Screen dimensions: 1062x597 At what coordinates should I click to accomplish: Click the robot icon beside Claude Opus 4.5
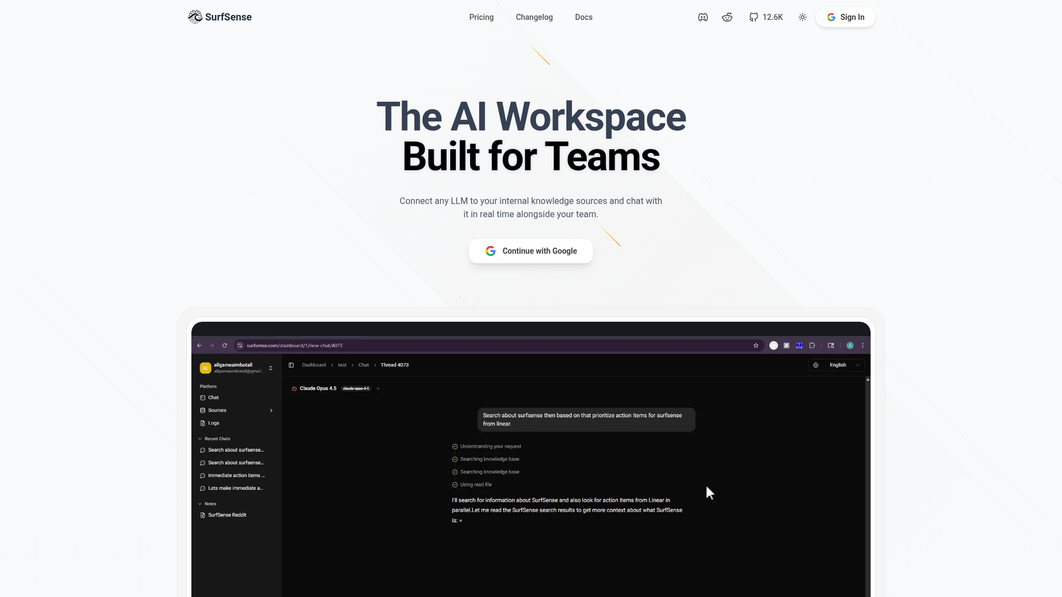pos(294,389)
